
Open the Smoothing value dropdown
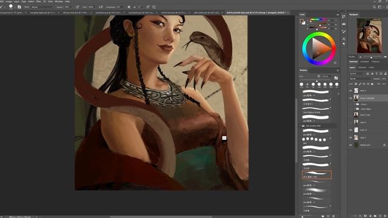pyautogui.click(x=125, y=7)
